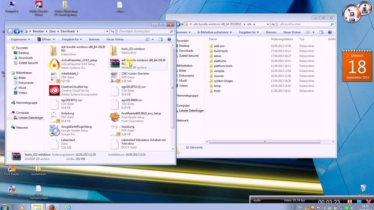Viewport: 374px width, 210px height.
Task: Open view options dropdown in sdk window
Action: pyautogui.click(x=313, y=32)
